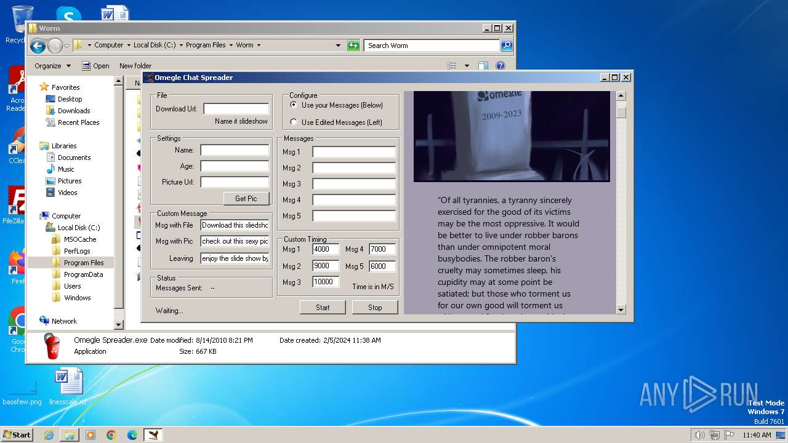
Task: Select Use Edited Messages (Left) option
Action: (x=294, y=122)
